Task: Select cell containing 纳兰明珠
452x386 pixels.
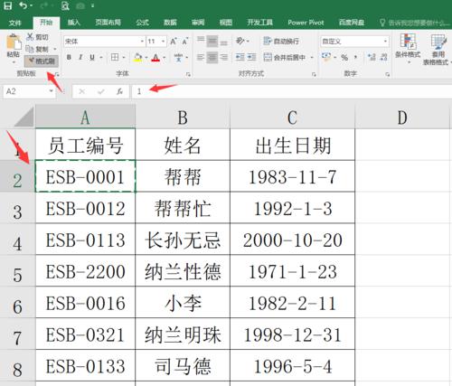Action: (x=183, y=334)
